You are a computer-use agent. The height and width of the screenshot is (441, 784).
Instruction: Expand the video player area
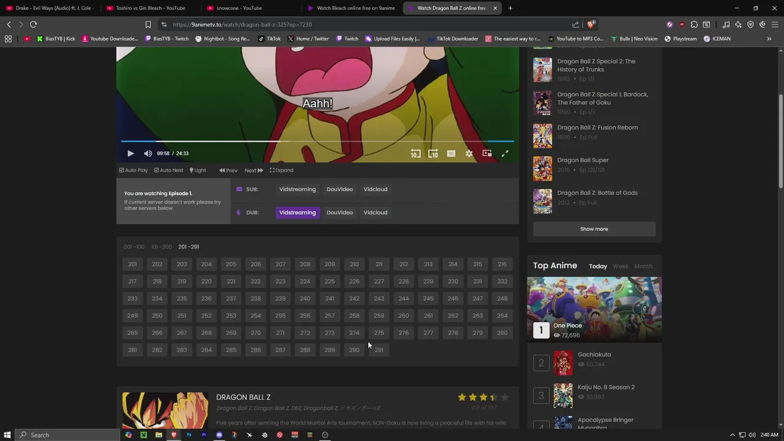(x=282, y=170)
